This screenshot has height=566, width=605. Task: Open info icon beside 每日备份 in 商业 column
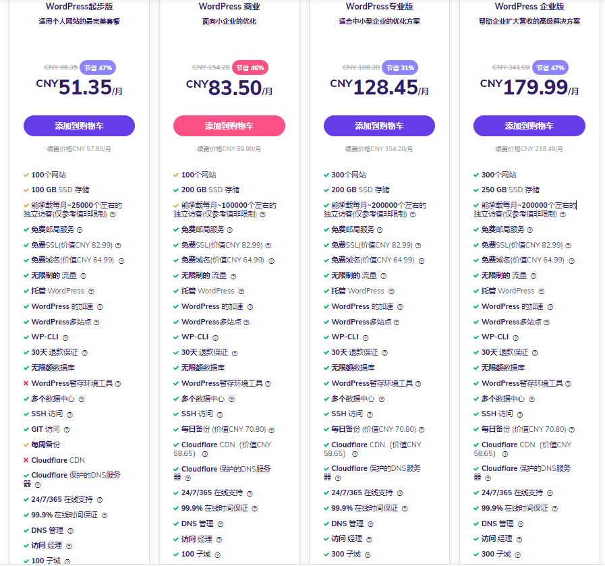tap(272, 430)
